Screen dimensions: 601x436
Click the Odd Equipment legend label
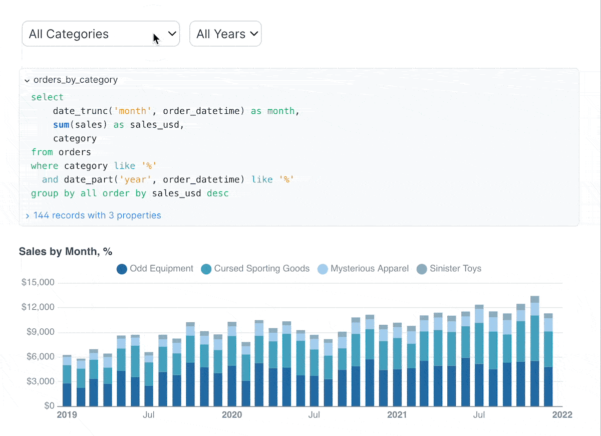(x=161, y=269)
